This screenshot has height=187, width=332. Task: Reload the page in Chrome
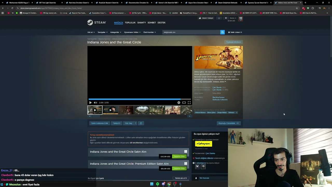pyautogui.click(x=12, y=8)
